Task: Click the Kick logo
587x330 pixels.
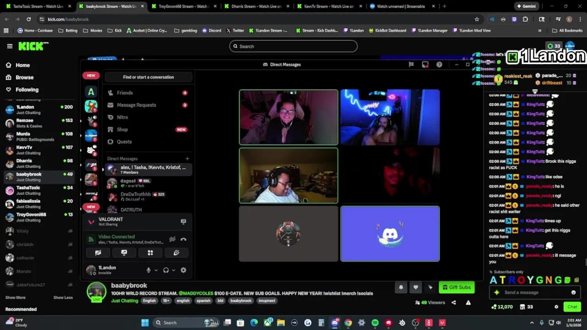Action: [33, 46]
